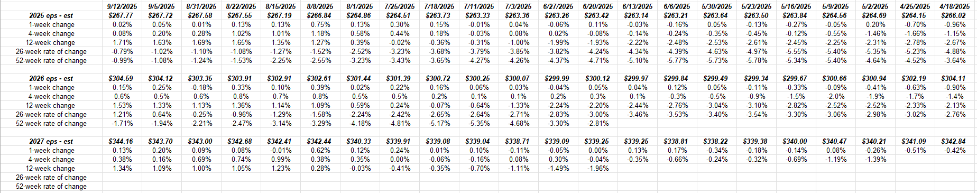Select the 8/31/2025 date header cell

click(201, 6)
